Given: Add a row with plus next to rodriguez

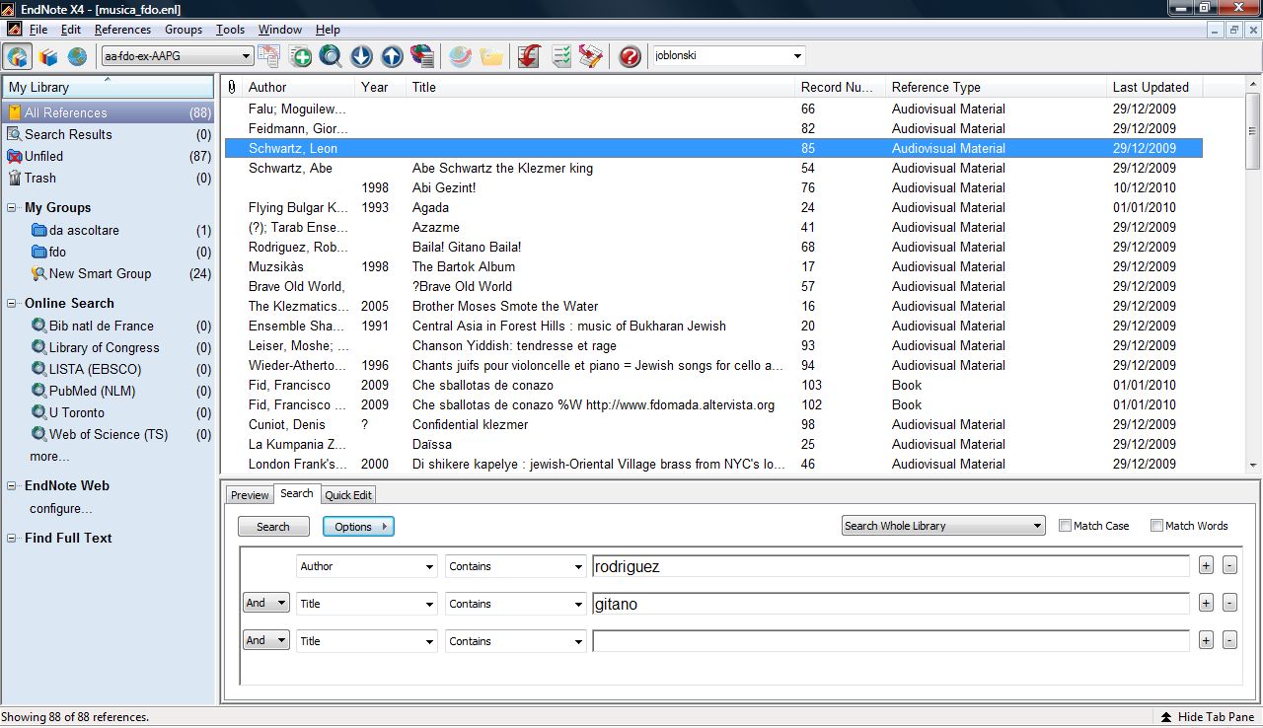Looking at the screenshot, I should [x=1206, y=566].
